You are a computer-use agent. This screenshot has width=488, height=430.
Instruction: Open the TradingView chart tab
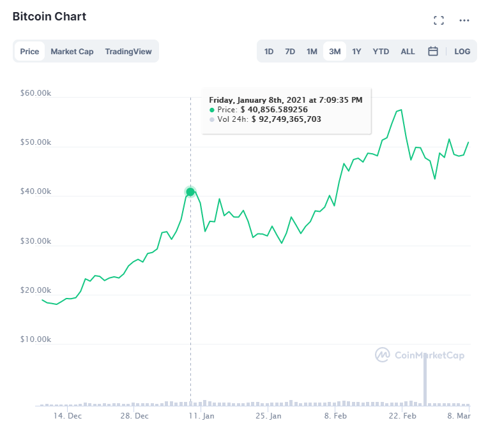[128, 52]
